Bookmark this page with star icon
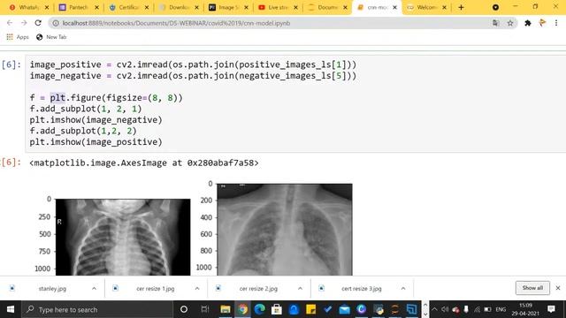This screenshot has height=318, width=566. (510, 23)
